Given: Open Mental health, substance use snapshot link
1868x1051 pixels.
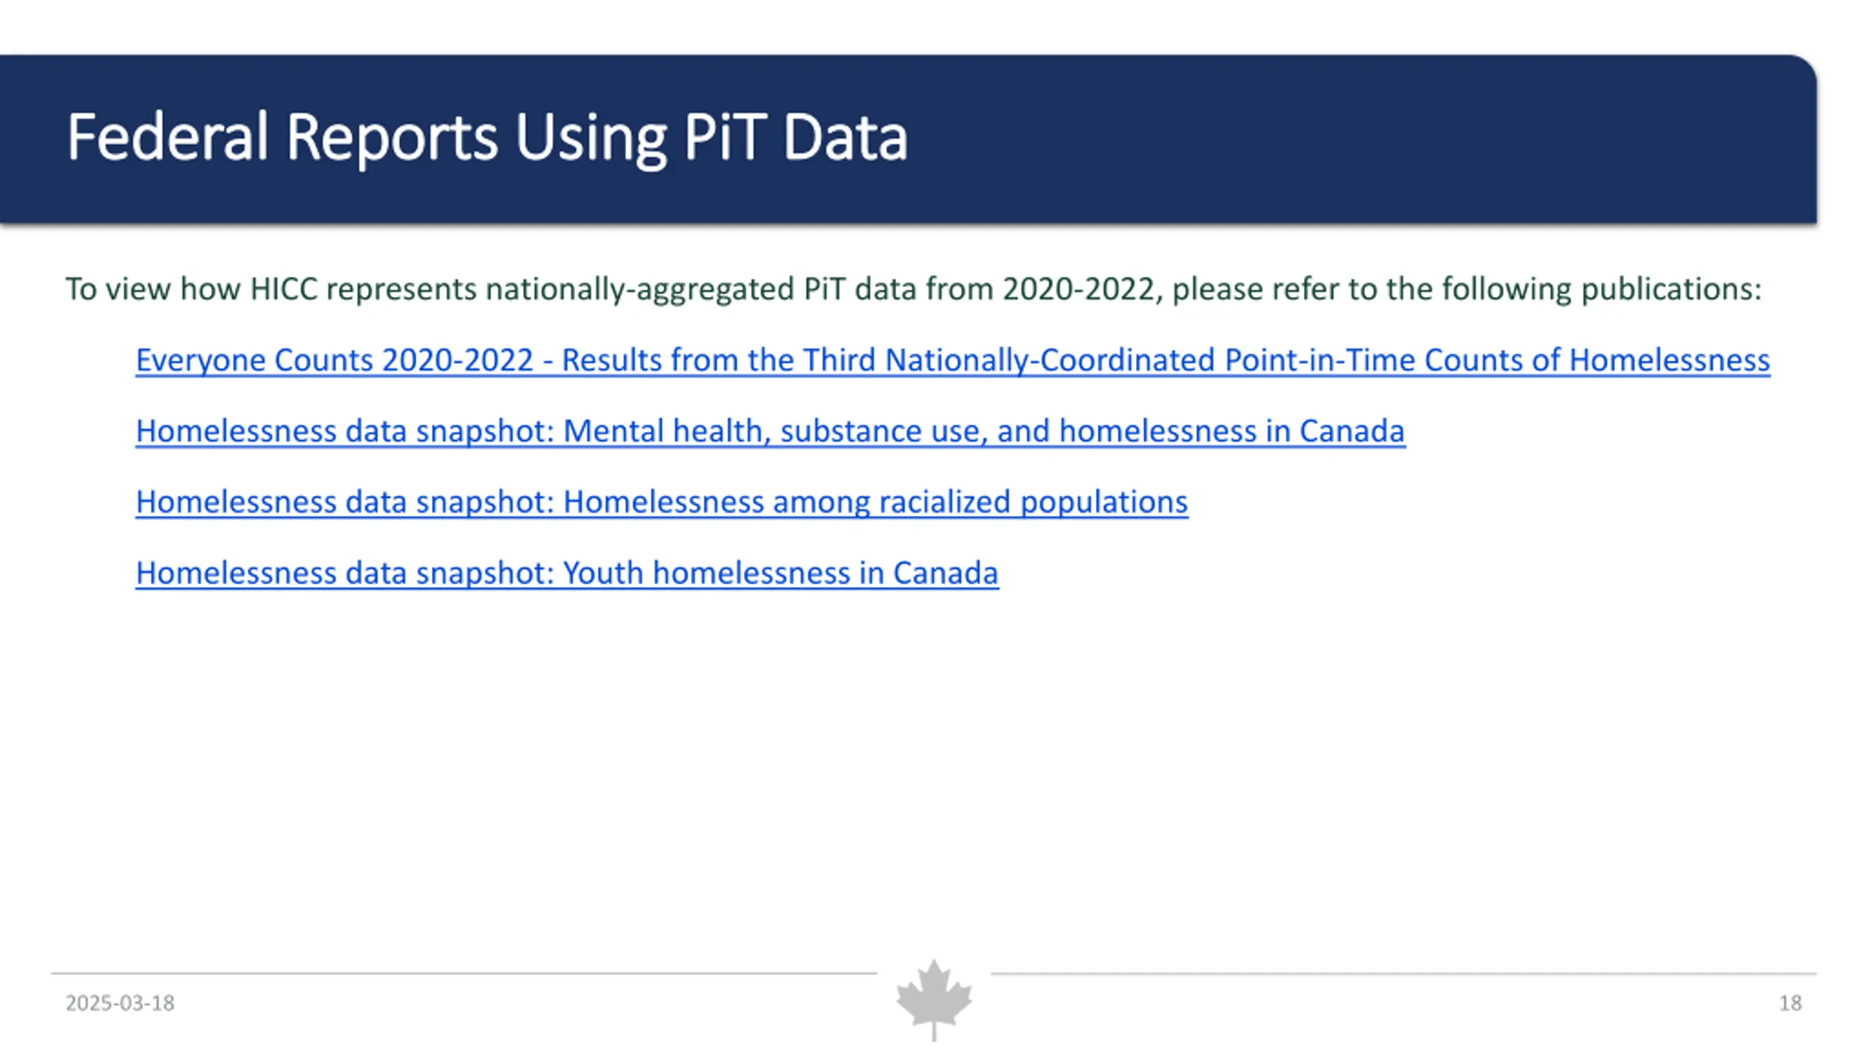Looking at the screenshot, I should tap(771, 431).
